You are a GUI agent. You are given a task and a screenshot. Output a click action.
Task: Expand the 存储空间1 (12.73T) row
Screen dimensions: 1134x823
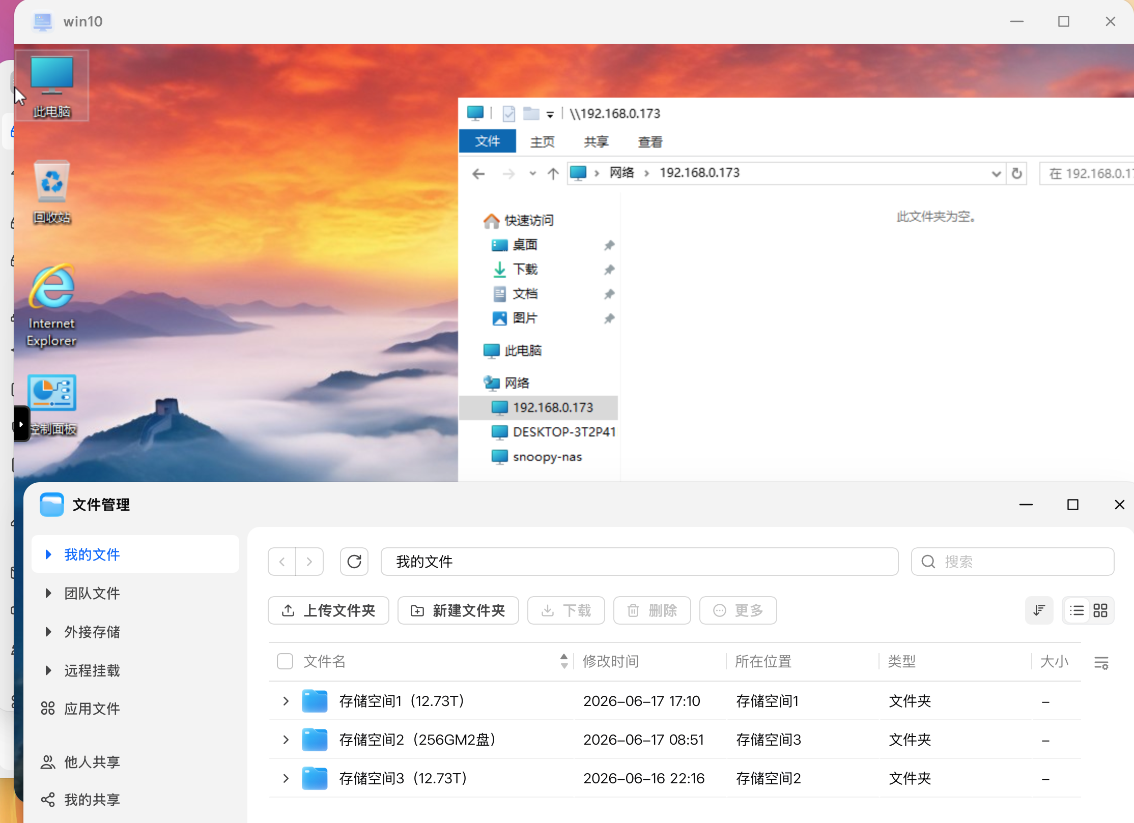[286, 701]
